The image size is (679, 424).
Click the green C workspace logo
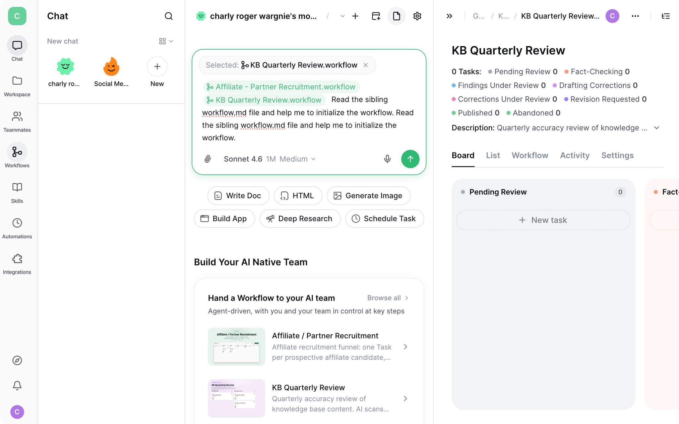[x=17, y=16]
